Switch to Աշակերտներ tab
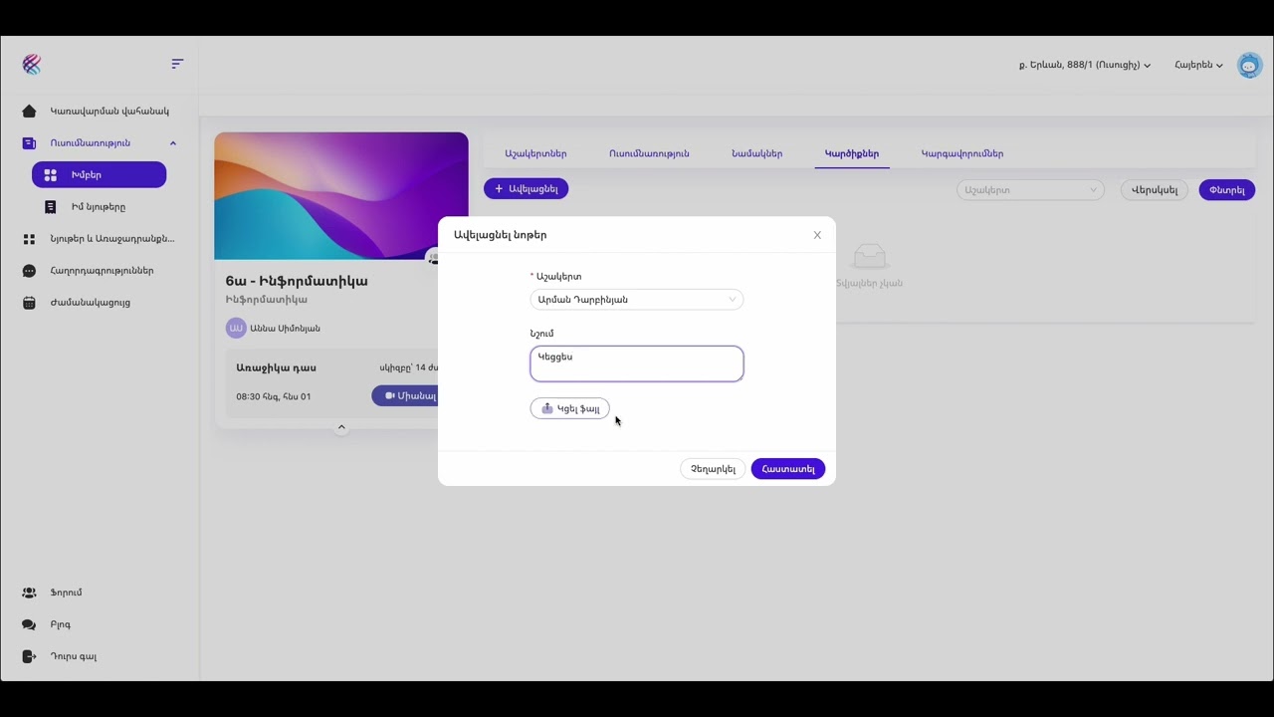Viewport: 1274px width, 717px height. pyautogui.click(x=535, y=153)
